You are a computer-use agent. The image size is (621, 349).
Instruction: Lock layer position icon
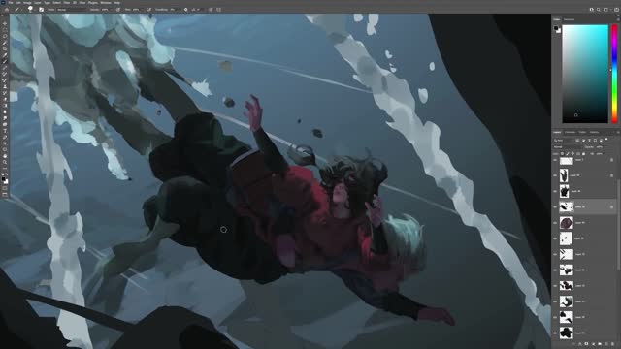(x=572, y=153)
